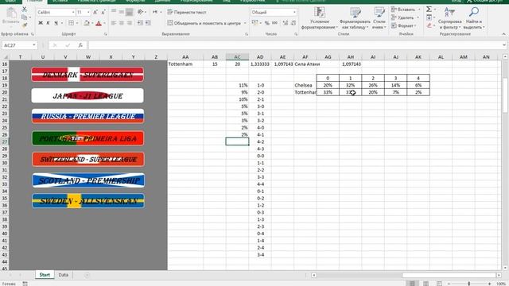Click the Japan - J1 League button

point(87,95)
